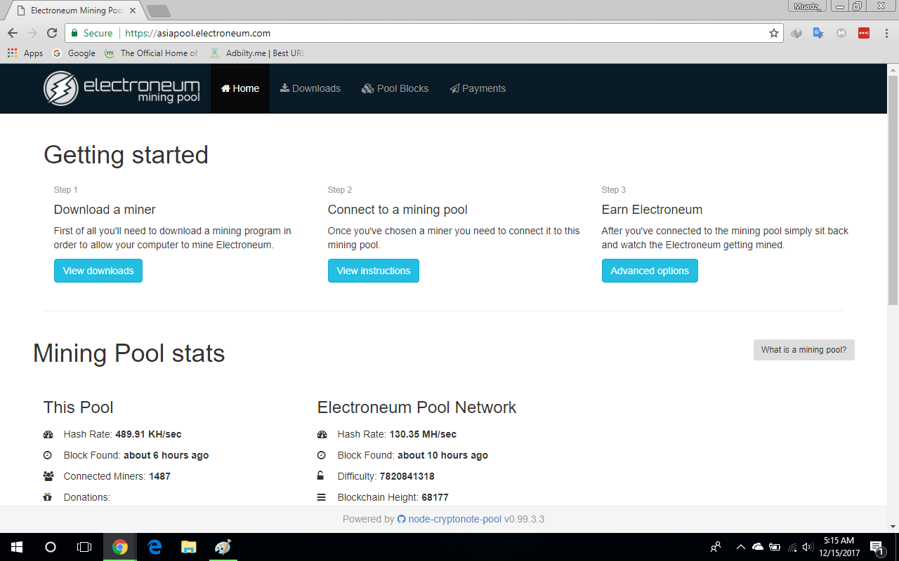Click the gray M extension icon

[x=841, y=33]
